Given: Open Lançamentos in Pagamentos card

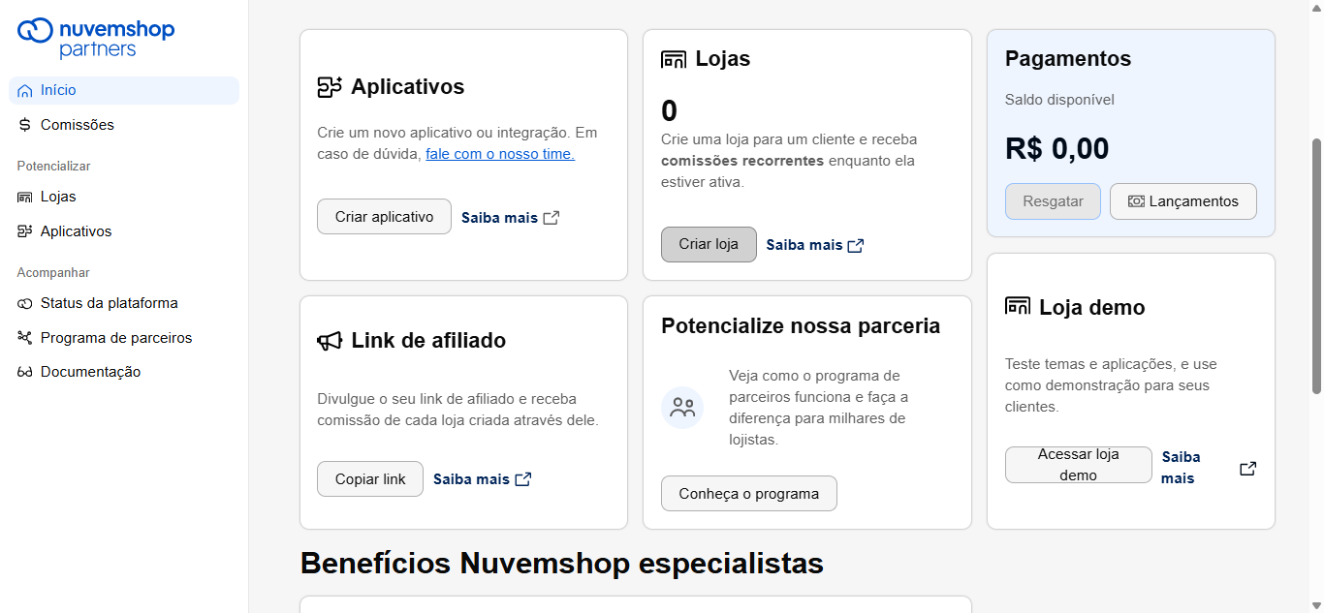Looking at the screenshot, I should coord(1182,201).
